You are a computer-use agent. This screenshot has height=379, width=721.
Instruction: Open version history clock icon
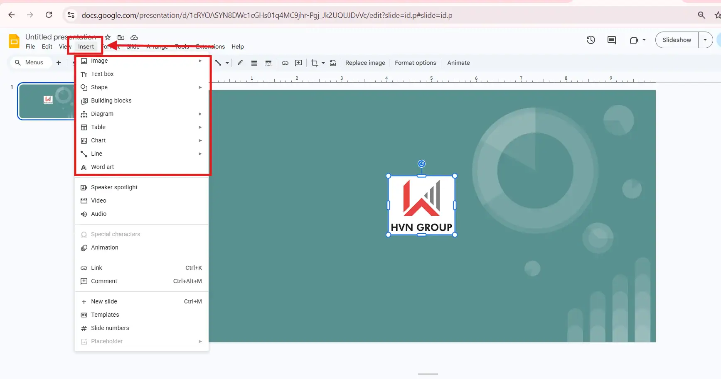click(x=591, y=40)
